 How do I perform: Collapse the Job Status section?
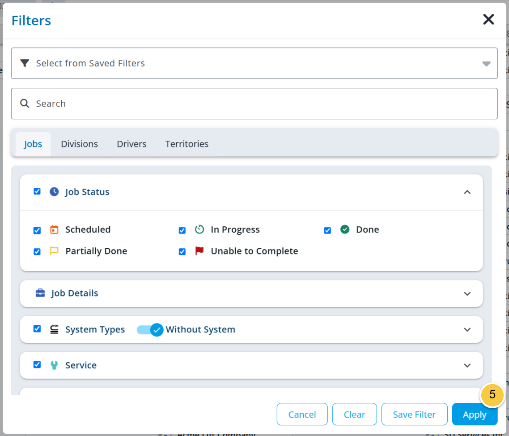click(x=467, y=192)
